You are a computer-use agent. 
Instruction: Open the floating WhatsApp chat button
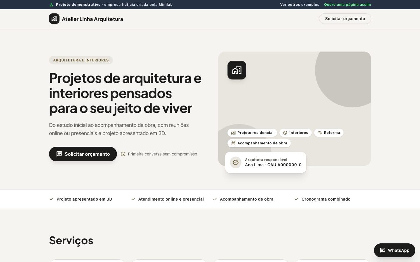tap(395, 250)
